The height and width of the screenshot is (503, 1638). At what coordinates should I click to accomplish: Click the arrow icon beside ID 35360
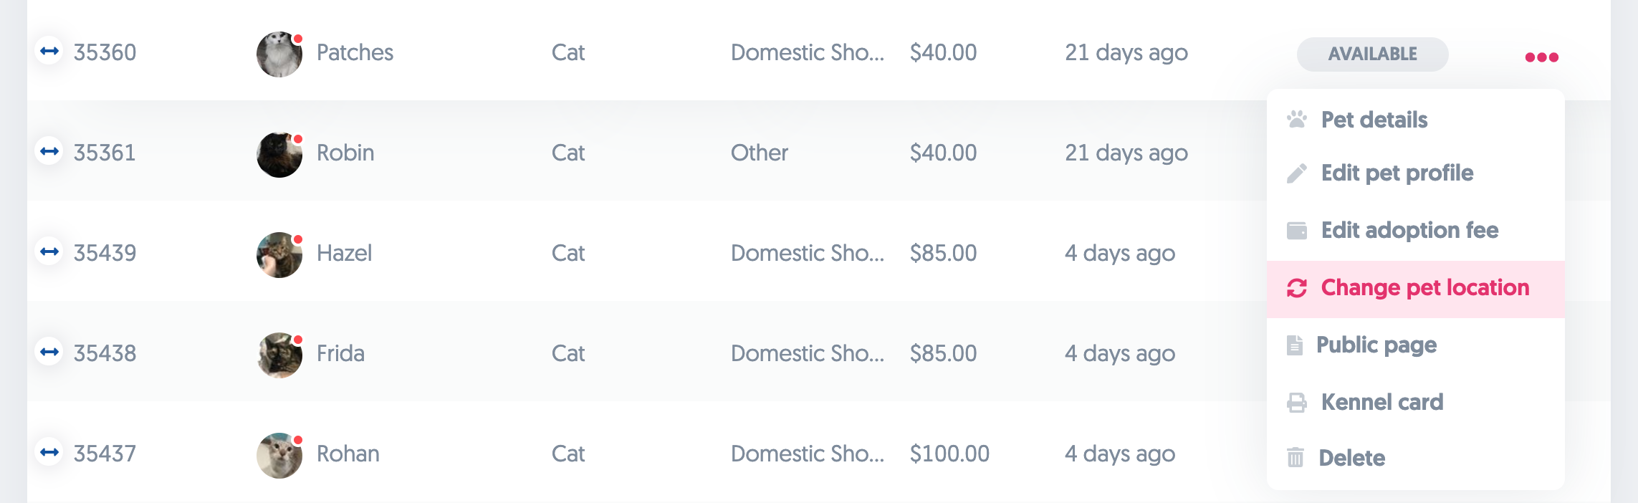[x=49, y=51]
